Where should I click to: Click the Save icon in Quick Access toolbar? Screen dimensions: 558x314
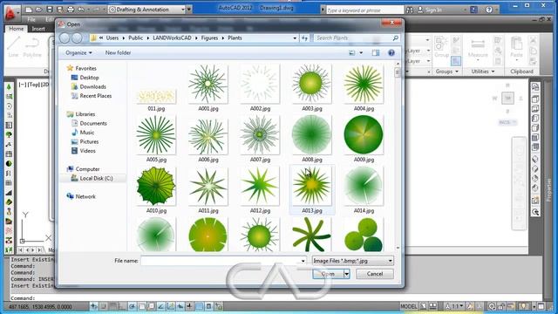50,10
